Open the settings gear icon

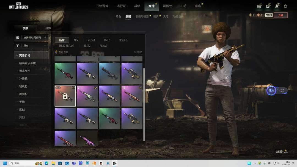[285, 6]
